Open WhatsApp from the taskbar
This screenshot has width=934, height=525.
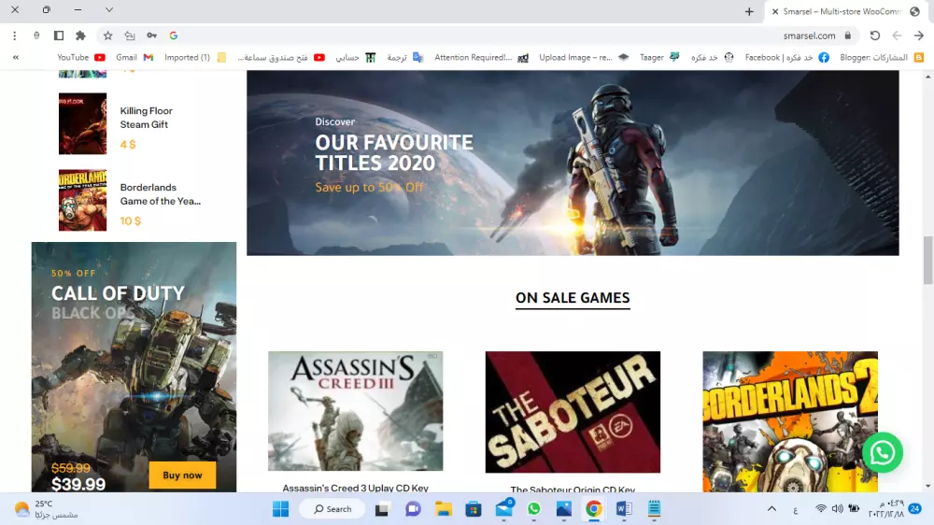533,508
